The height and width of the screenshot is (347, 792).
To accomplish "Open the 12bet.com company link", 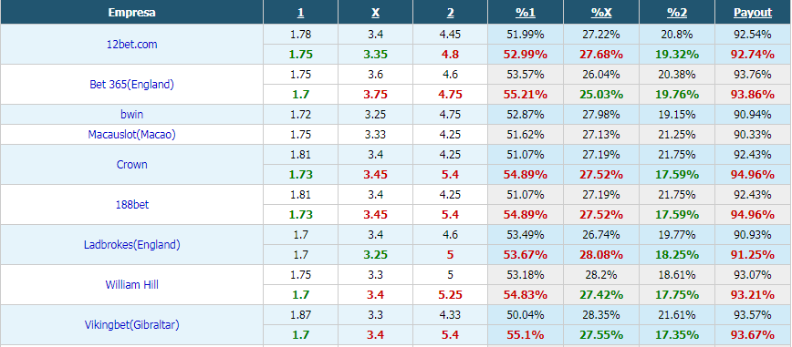I will pyautogui.click(x=131, y=45).
